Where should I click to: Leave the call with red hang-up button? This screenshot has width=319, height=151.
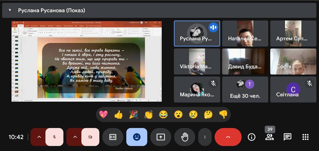click(228, 137)
